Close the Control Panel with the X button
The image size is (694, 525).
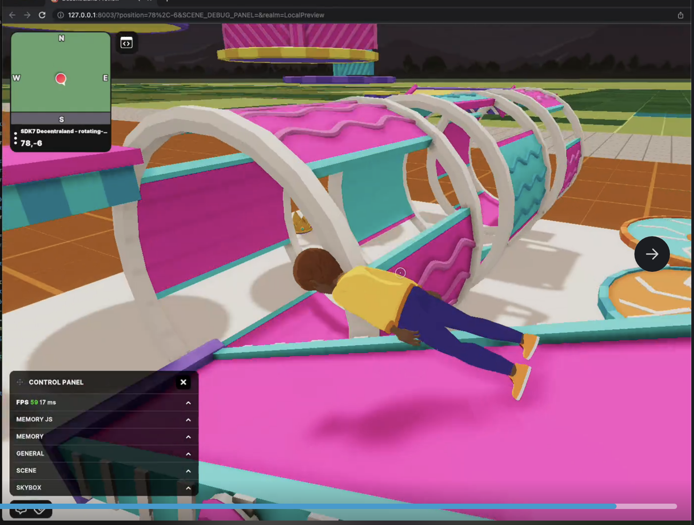coord(183,382)
